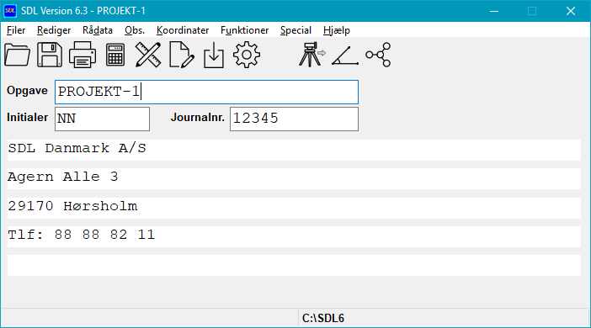
Task: Click the edit document pencil icon
Action: [x=182, y=55]
